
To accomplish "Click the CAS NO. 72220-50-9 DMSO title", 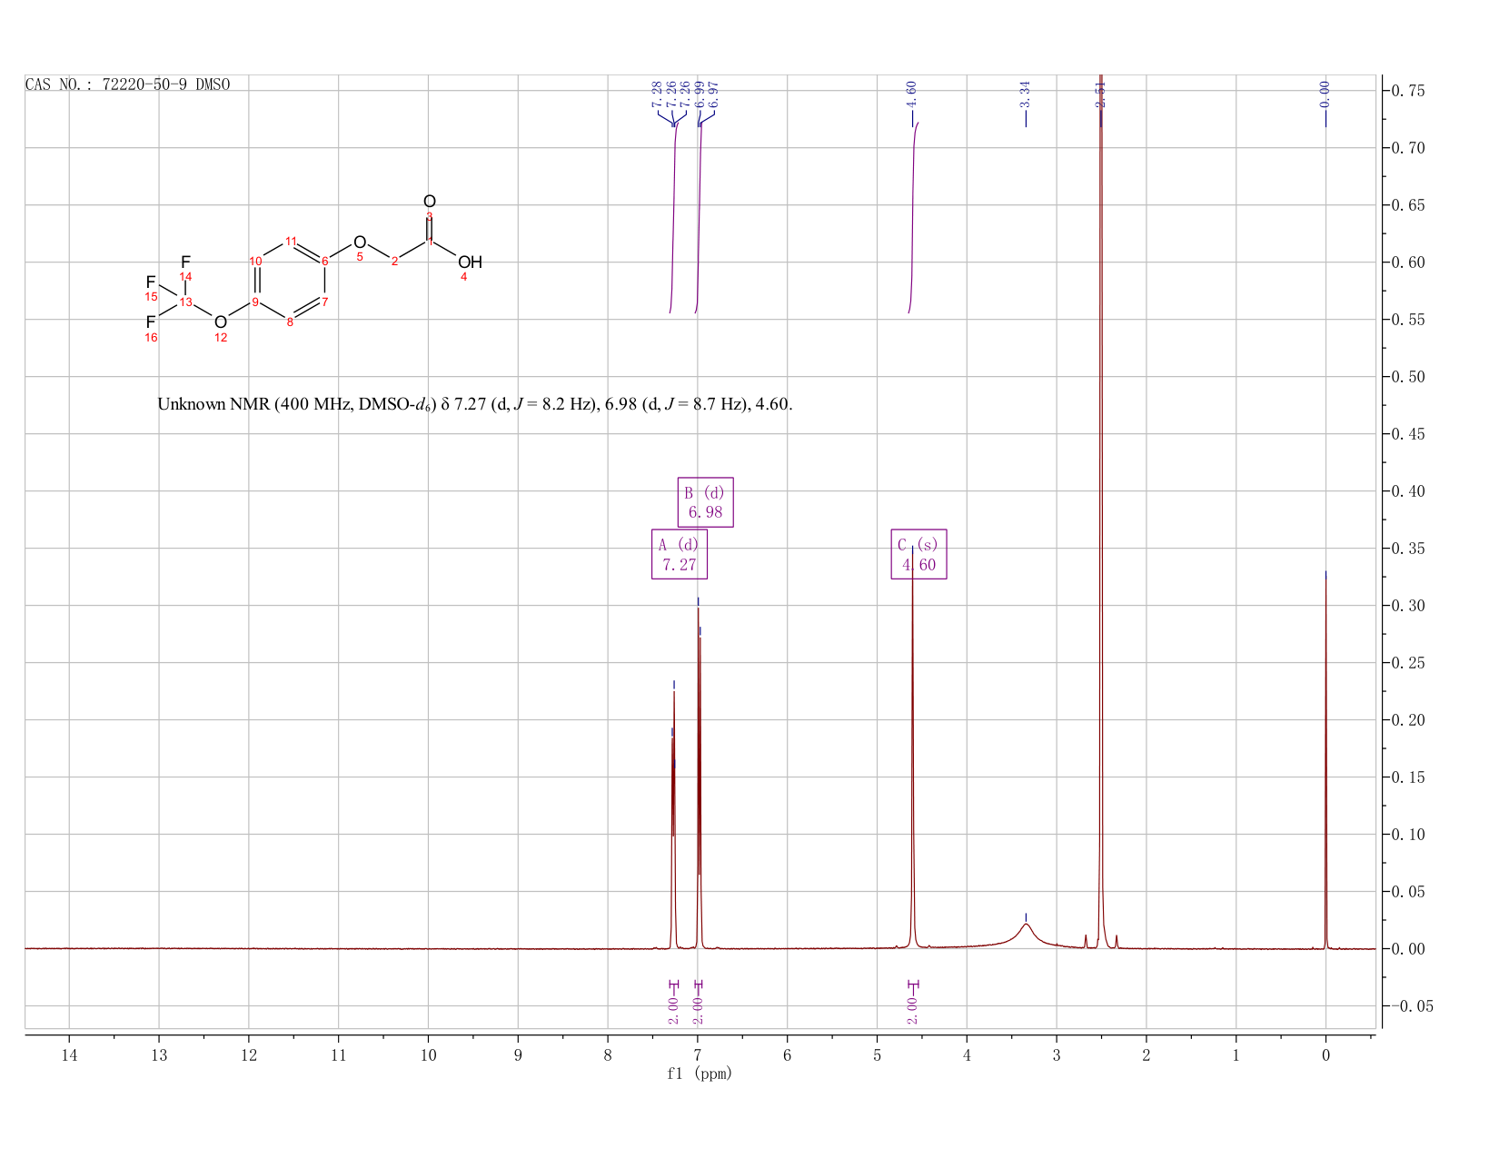I will pos(128,84).
